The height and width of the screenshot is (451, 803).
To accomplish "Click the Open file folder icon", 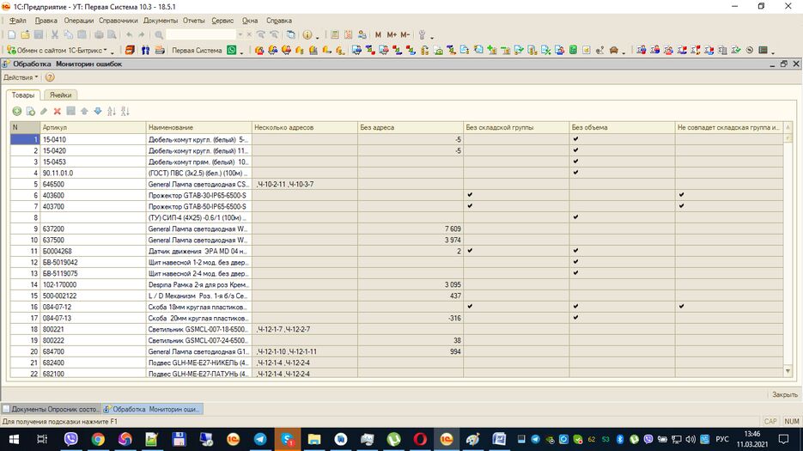I will 25,35.
